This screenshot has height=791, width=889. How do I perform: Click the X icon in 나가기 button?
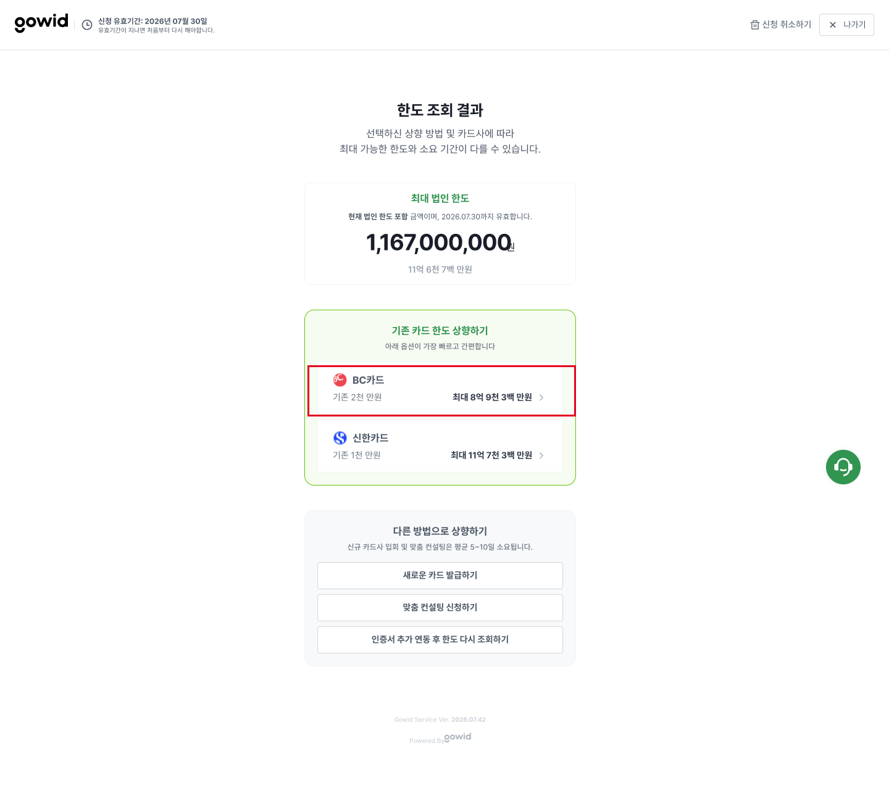tap(833, 25)
